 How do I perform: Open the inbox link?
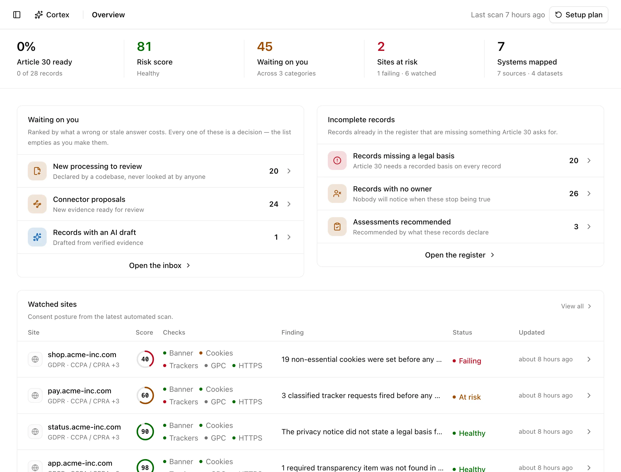coord(160,265)
